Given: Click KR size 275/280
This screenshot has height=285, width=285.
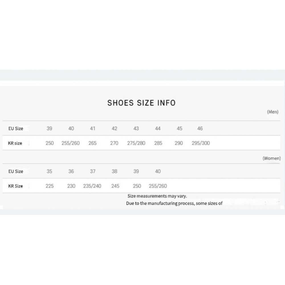Looking at the screenshot, I should tap(136, 143).
